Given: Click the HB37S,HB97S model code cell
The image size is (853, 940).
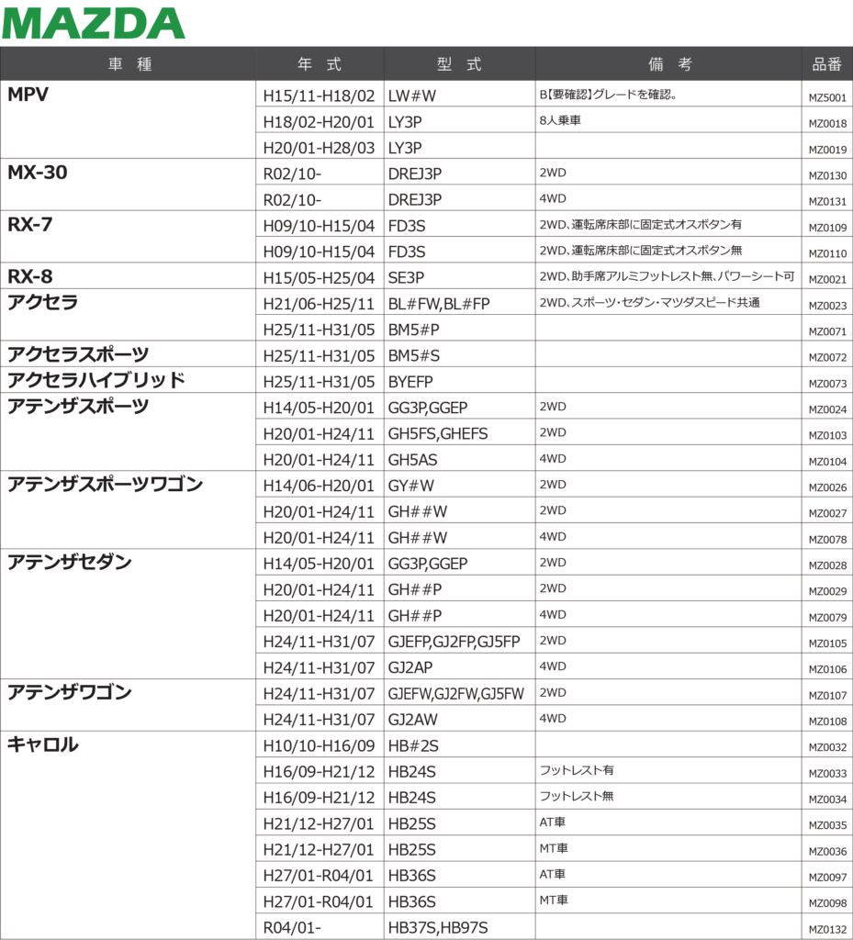Looking at the screenshot, I should [437, 927].
